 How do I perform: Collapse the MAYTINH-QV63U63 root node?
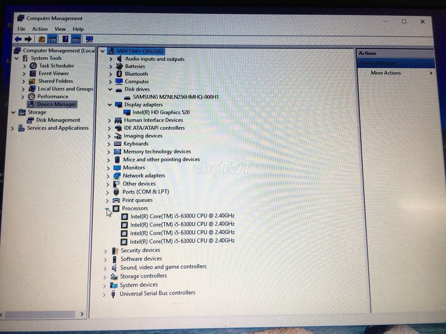point(103,51)
